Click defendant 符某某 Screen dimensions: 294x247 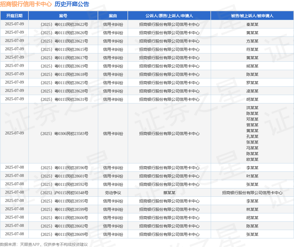(252, 49)
